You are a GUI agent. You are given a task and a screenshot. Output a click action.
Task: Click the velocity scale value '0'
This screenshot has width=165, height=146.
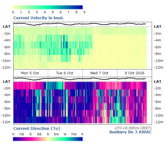(13, 12)
